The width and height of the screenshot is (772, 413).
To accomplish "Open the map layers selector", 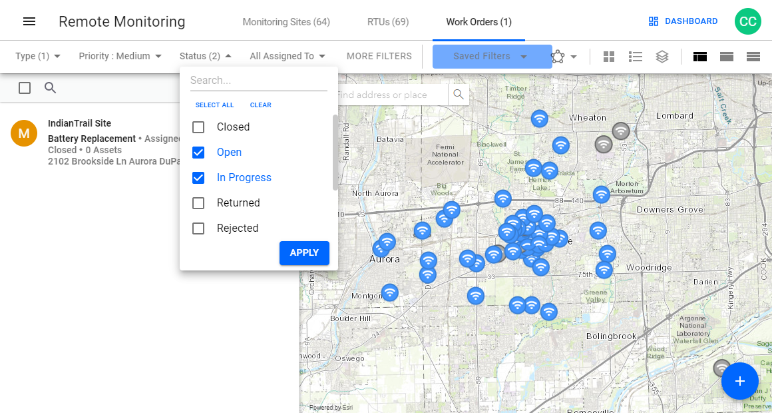I will [662, 57].
